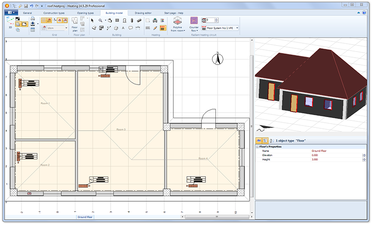The width and height of the screenshot is (372, 225).
Task: Click the Elevation value stepper
Action: pyautogui.click(x=364, y=155)
